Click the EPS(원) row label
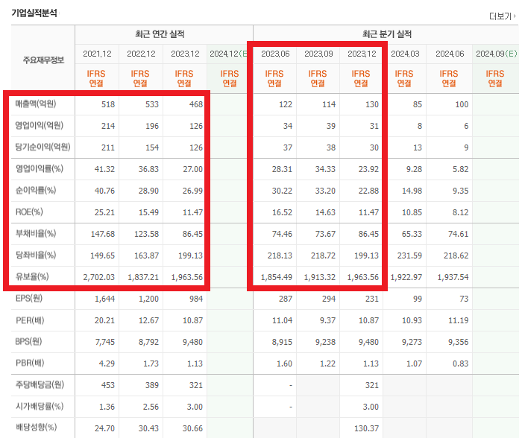This screenshot has height=438, width=522. pyautogui.click(x=29, y=298)
